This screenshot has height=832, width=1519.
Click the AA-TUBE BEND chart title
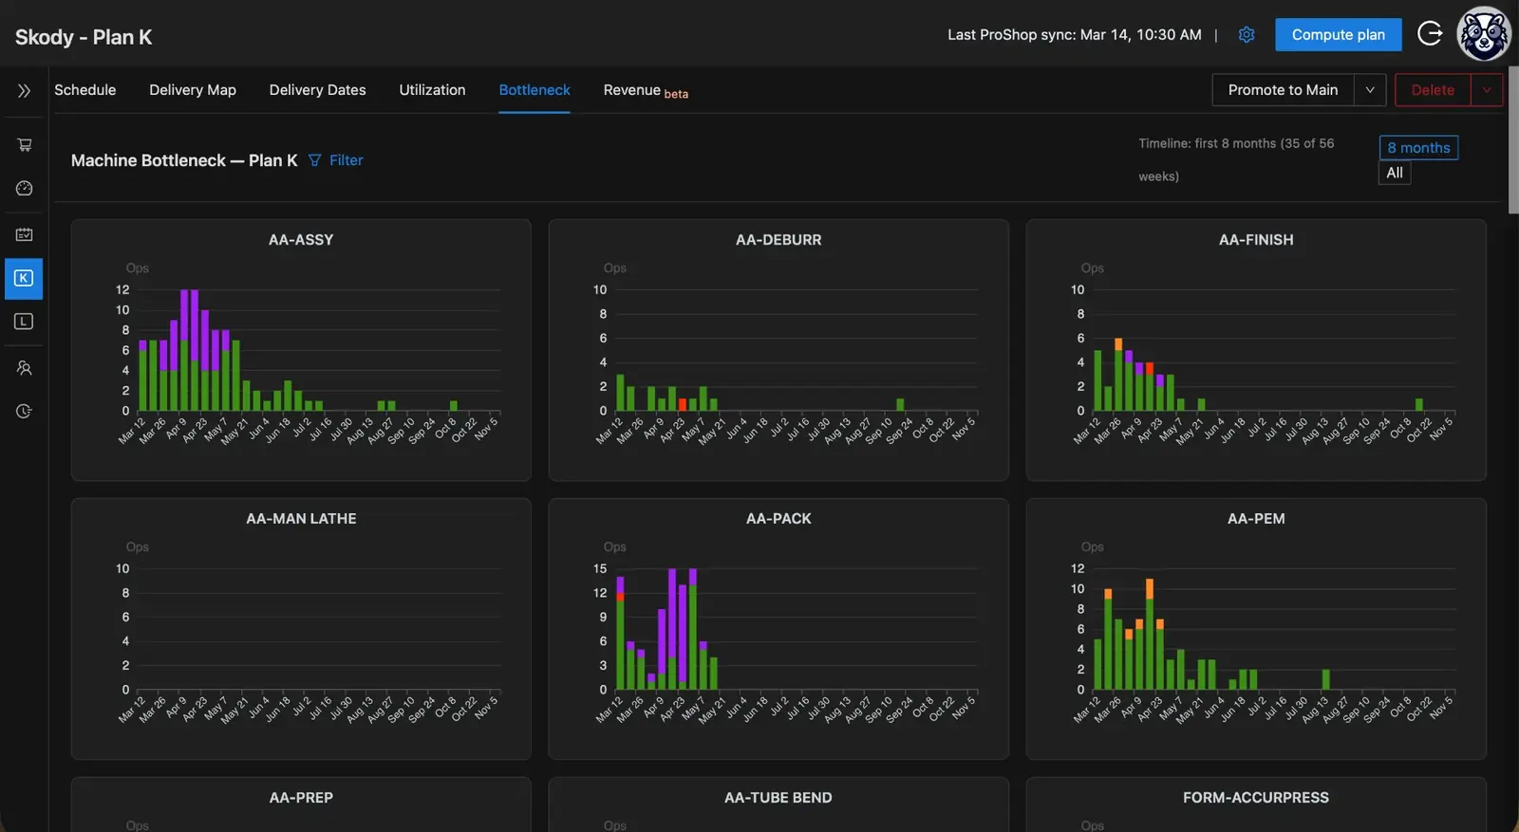click(x=778, y=798)
